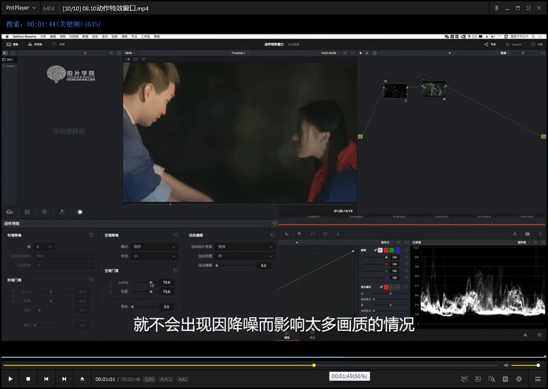The width and height of the screenshot is (548, 389).
Task: Pin player window always on top
Action: (496, 8)
